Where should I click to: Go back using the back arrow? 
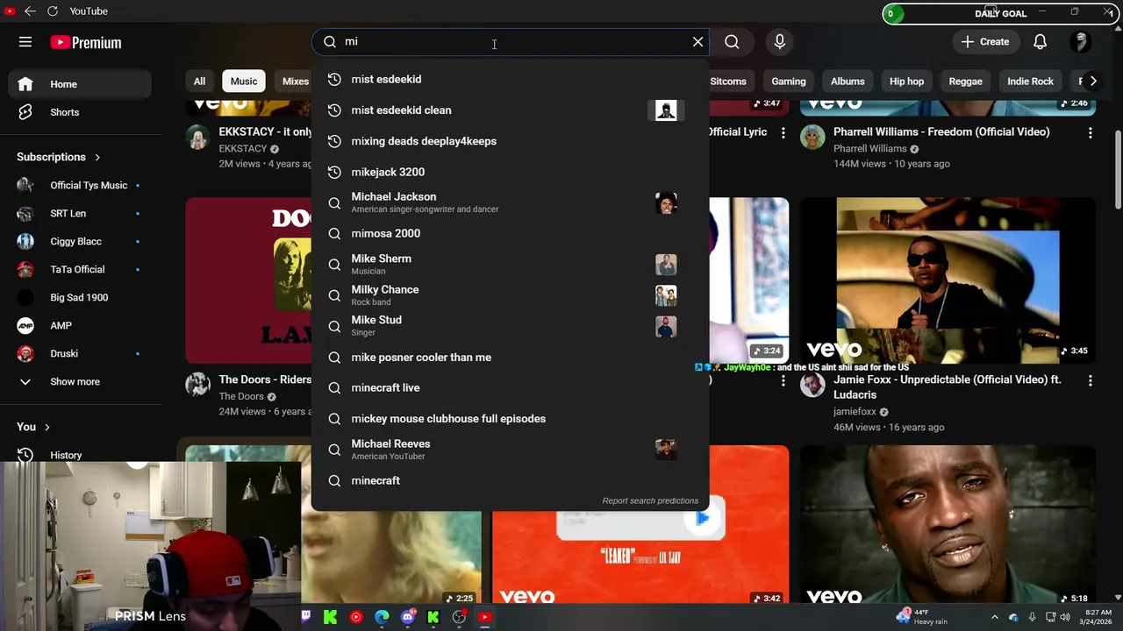click(x=30, y=11)
